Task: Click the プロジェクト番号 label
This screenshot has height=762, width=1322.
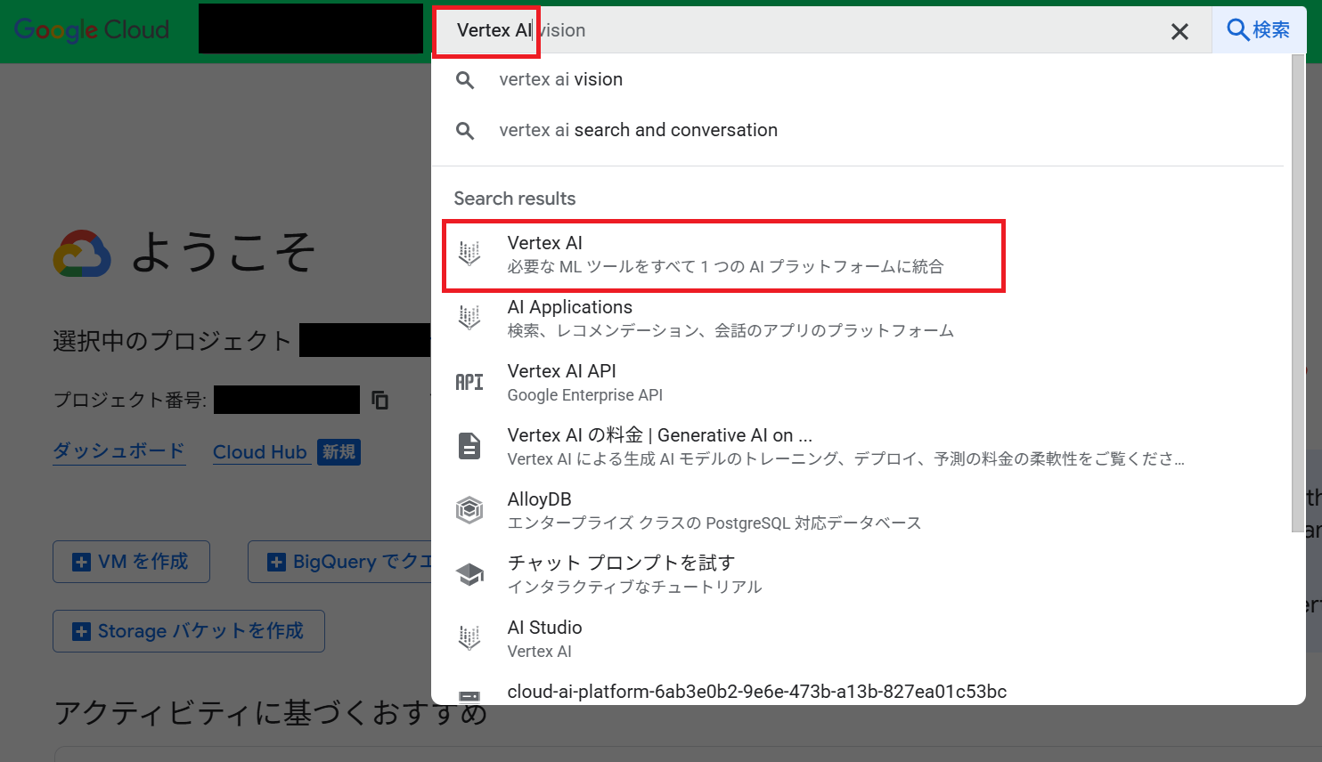Action: coord(130,400)
